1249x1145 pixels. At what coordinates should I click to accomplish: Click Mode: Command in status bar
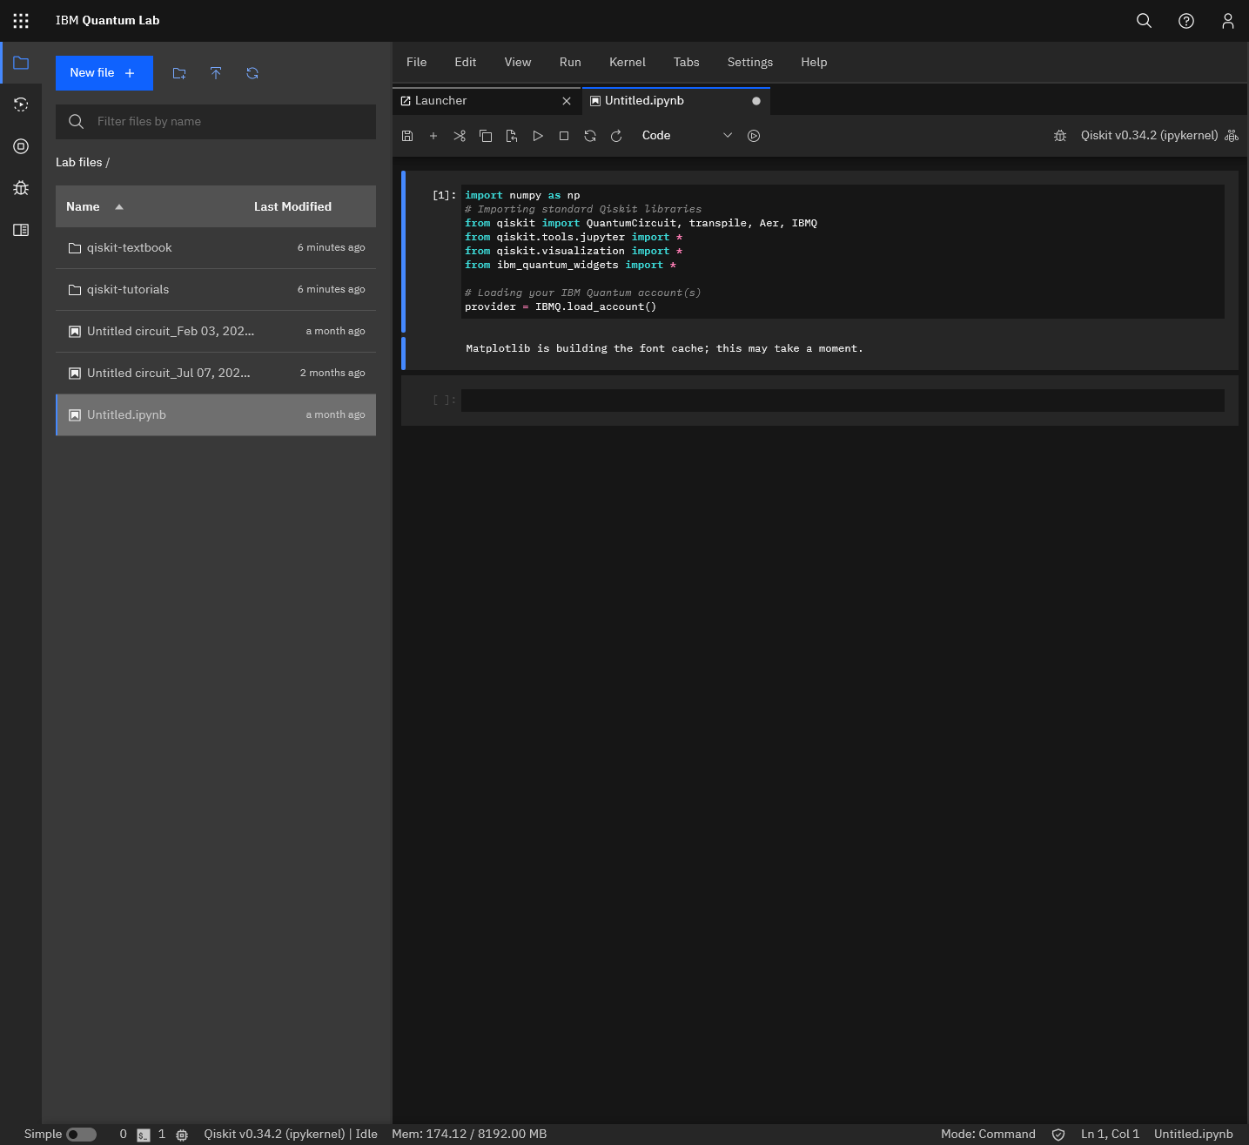click(988, 1135)
